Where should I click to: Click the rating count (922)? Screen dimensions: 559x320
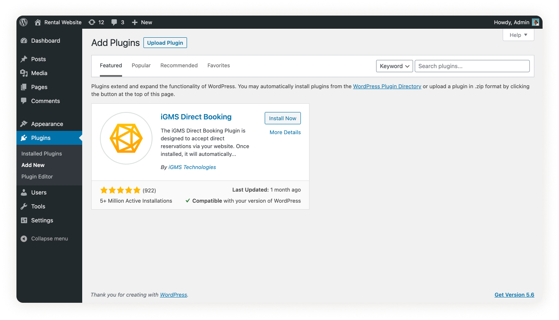coord(149,190)
